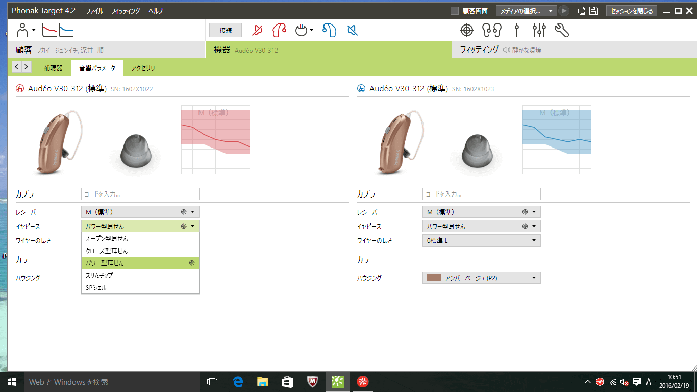Mute the left hearing aid (blue speaker icon)

click(x=352, y=31)
